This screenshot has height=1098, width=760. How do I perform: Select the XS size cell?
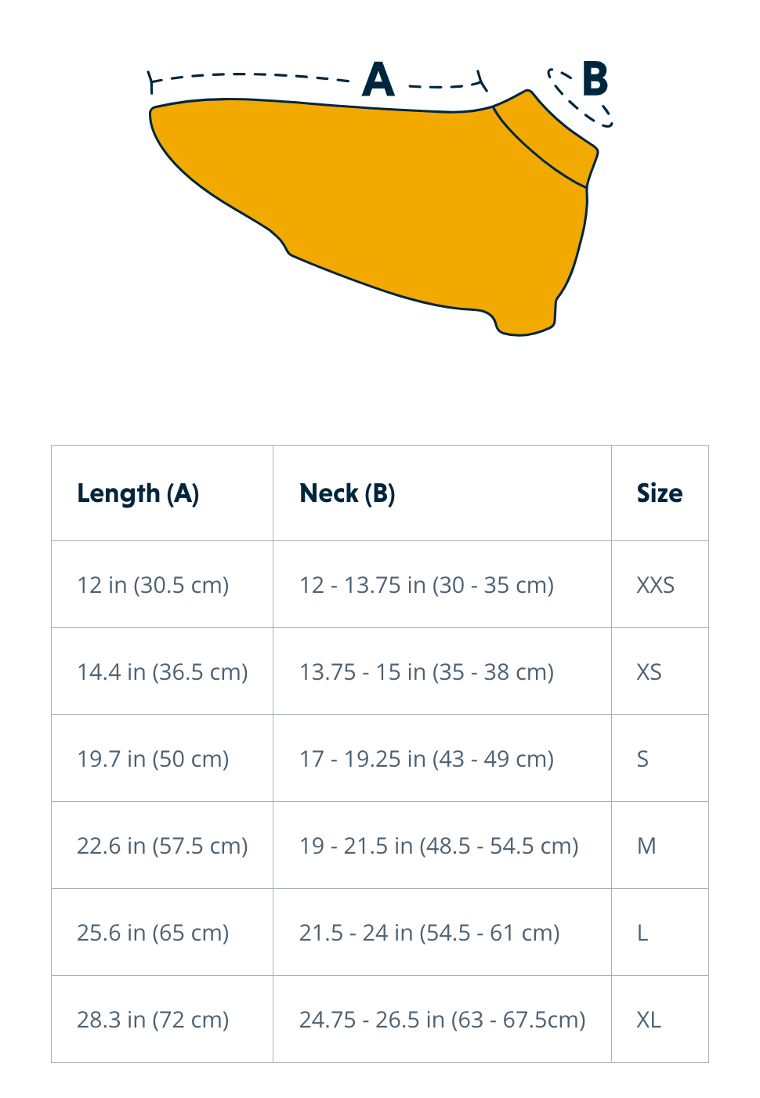click(649, 672)
